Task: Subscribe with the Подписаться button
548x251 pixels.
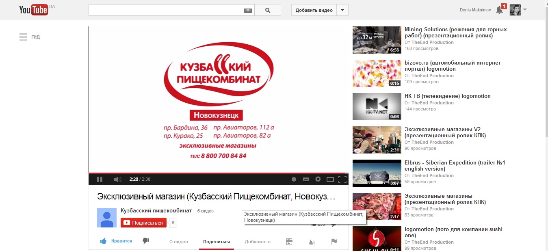Action: [x=143, y=223]
